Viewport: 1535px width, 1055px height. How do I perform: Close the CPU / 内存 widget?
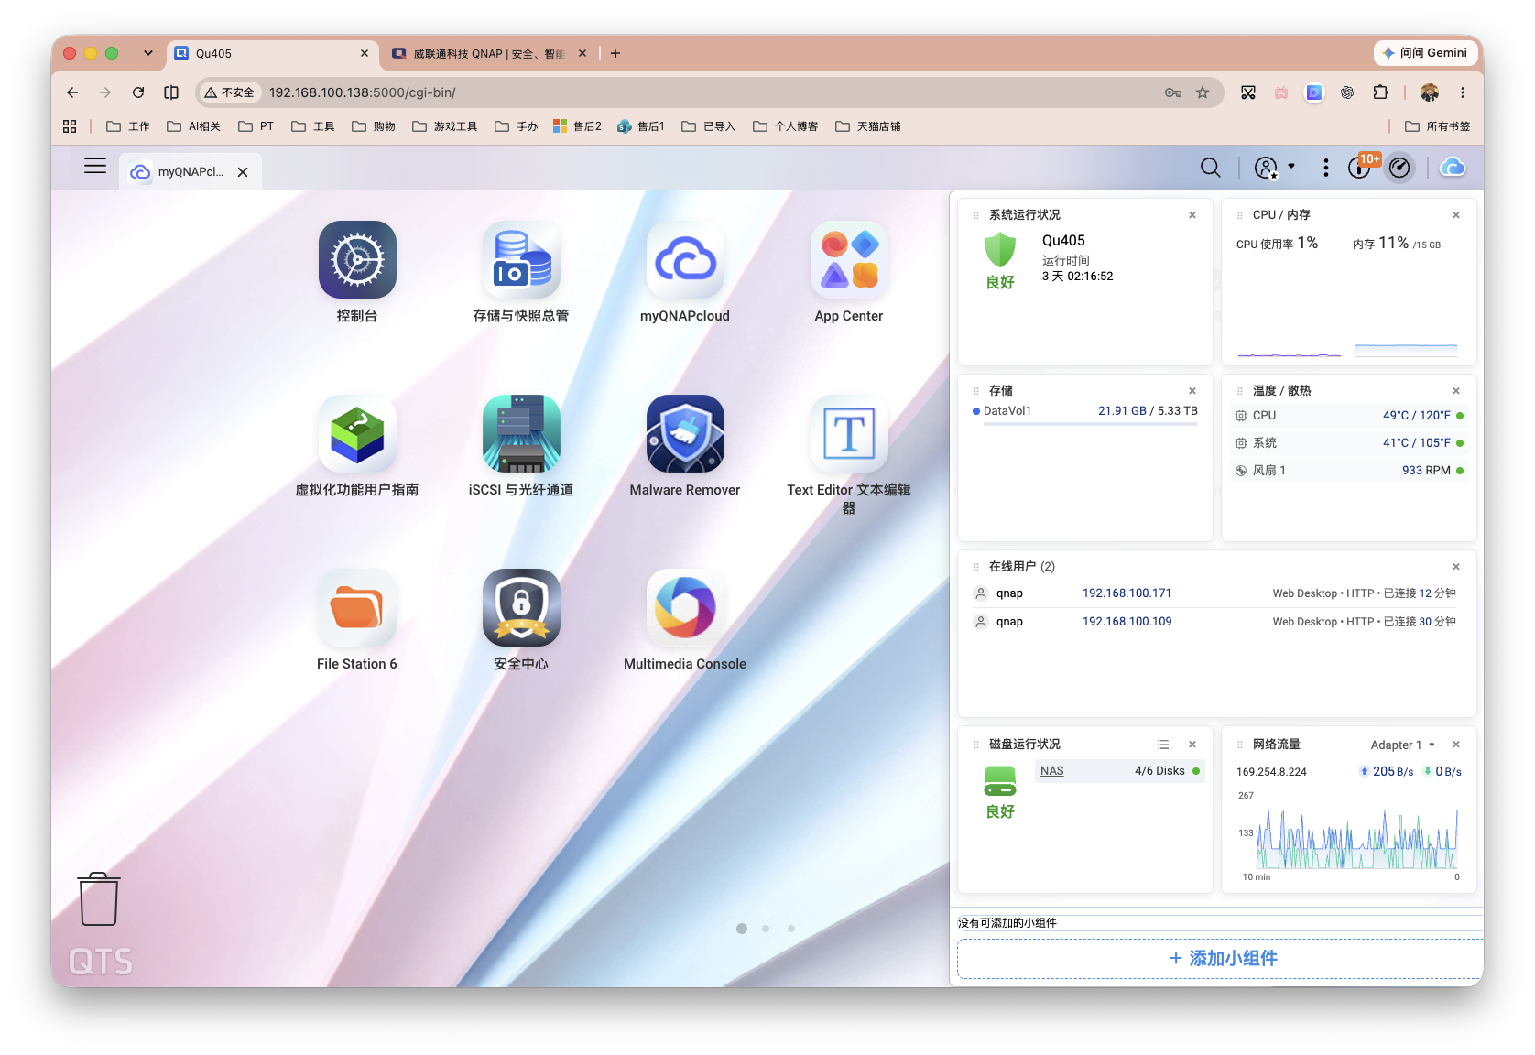[1456, 215]
